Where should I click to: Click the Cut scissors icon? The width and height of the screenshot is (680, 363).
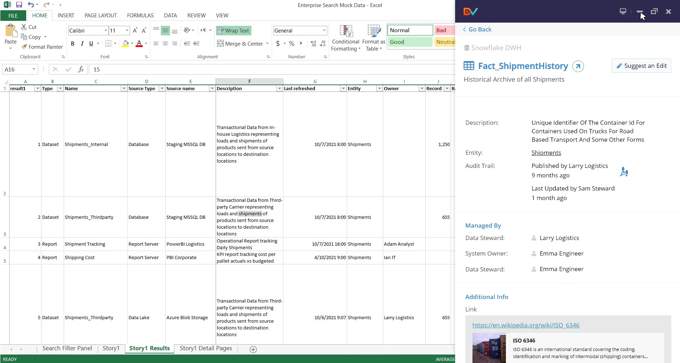pos(24,27)
